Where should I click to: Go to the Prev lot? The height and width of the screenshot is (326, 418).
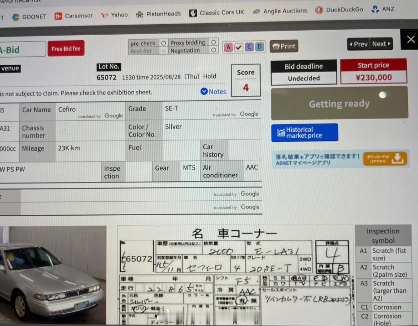coord(358,44)
